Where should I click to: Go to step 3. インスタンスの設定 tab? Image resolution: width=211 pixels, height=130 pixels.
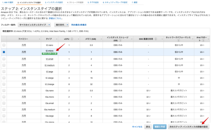pyautogui.click(x=54, y=2)
